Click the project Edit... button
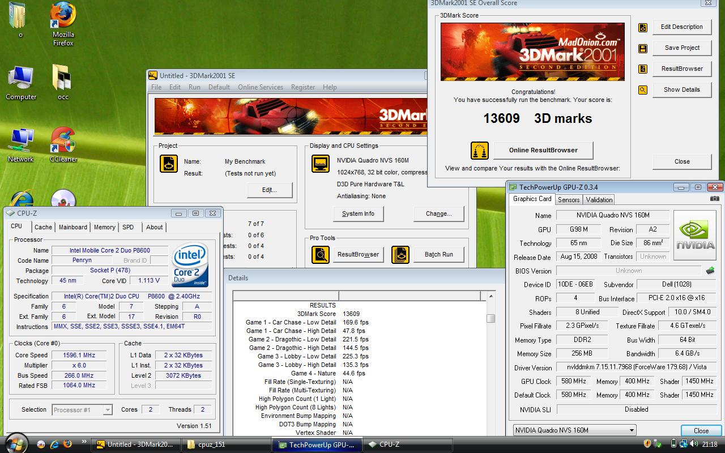 pos(270,190)
